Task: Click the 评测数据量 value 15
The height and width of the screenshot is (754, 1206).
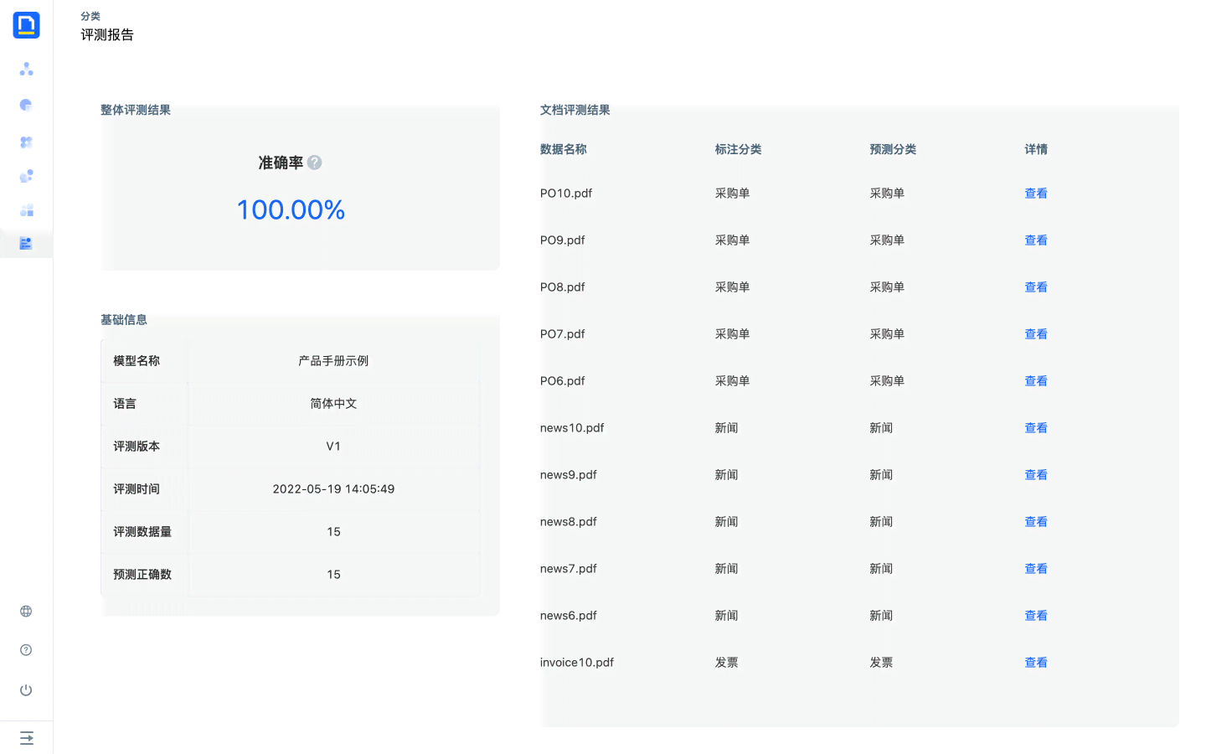Action: 333,532
